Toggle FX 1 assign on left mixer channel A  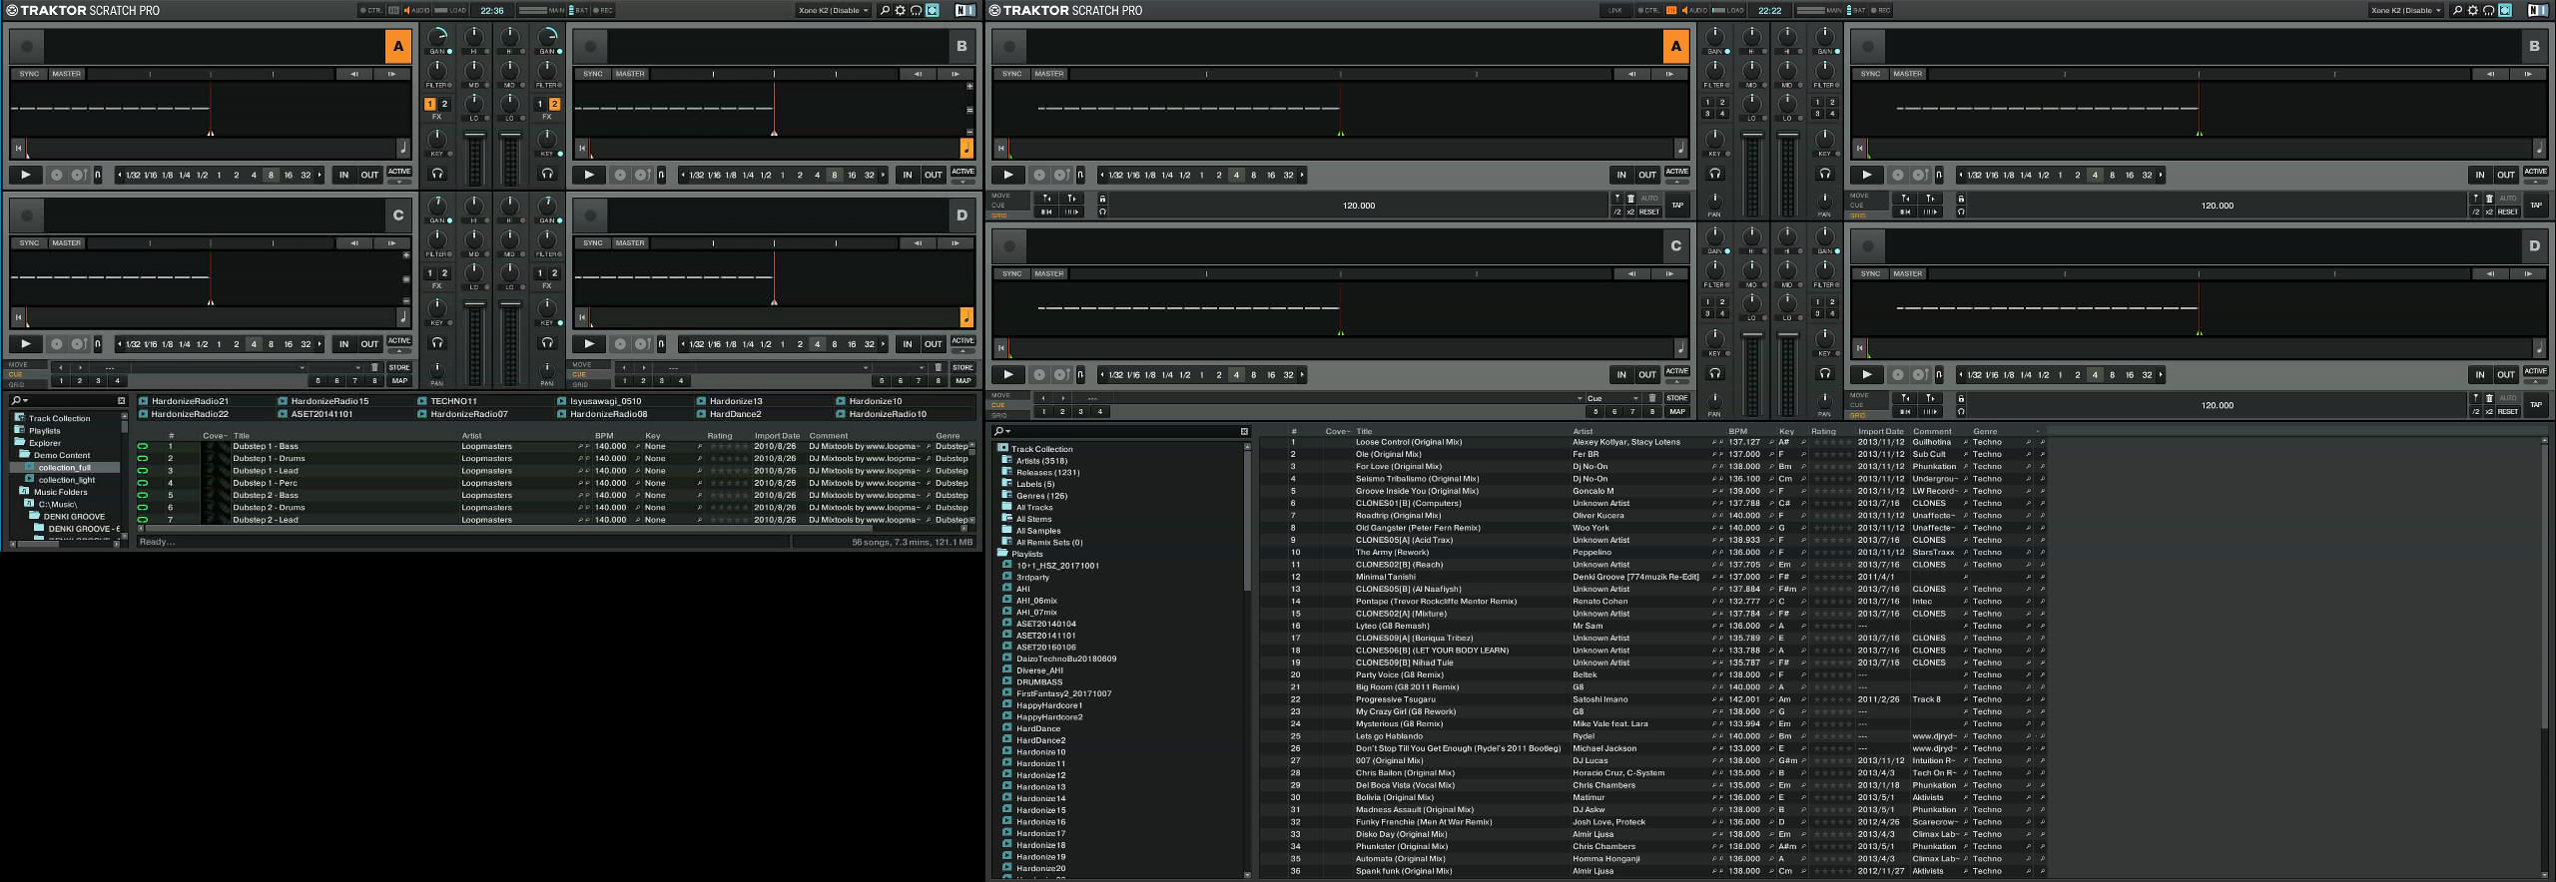click(x=430, y=104)
